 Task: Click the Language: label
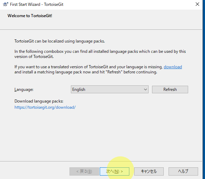pos(24,89)
